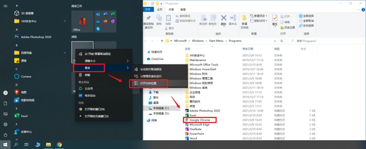This screenshot has height=149, width=366.
Task: Click the 搜索"Programs" search box
Action: [x=325, y=41]
